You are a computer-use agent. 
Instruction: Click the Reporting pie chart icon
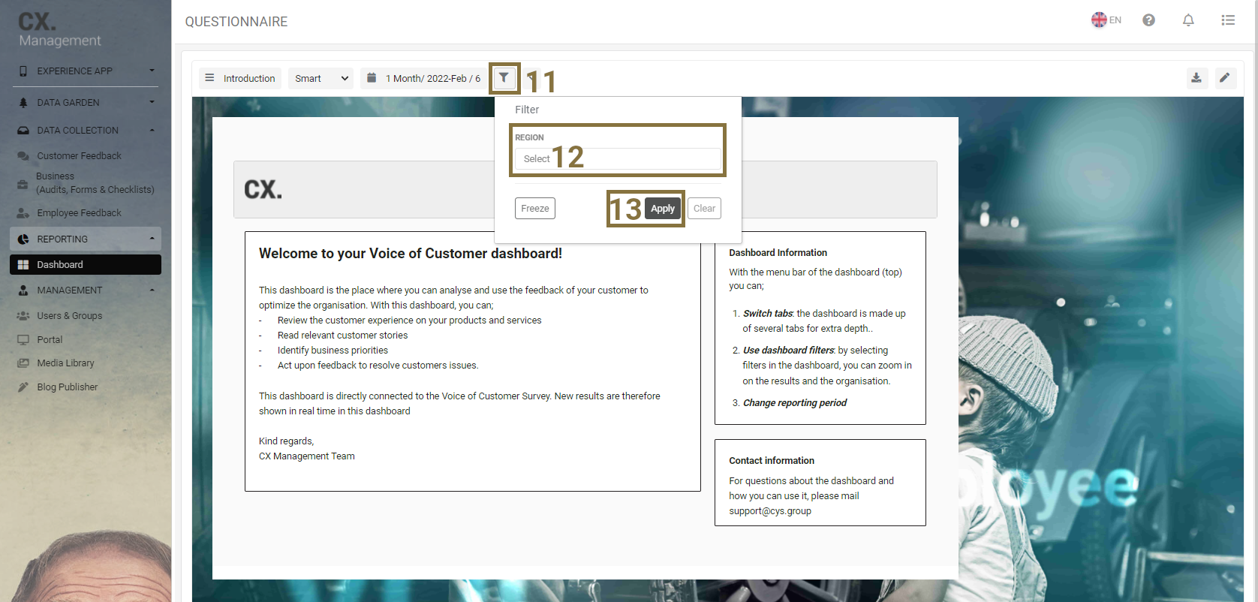pos(23,239)
